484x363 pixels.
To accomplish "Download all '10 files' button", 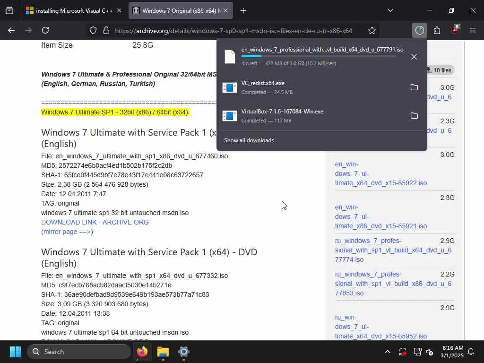I will point(440,70).
